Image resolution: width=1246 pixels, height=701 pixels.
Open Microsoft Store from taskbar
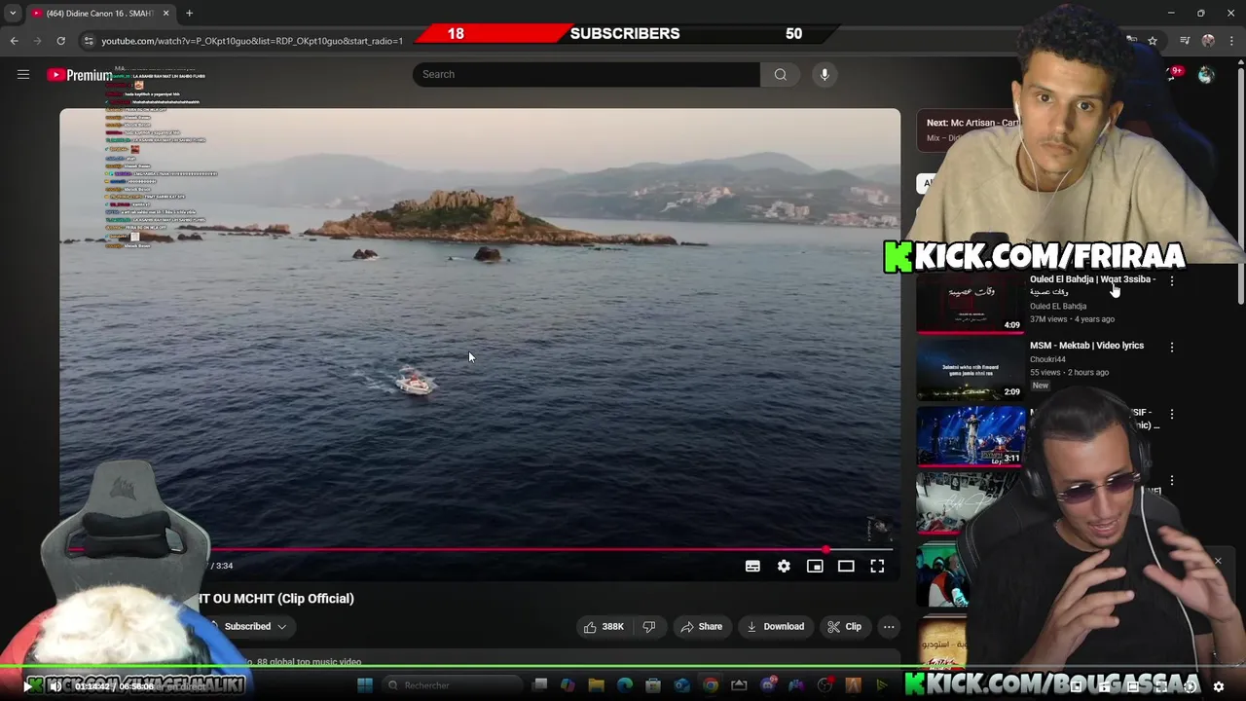point(653,685)
